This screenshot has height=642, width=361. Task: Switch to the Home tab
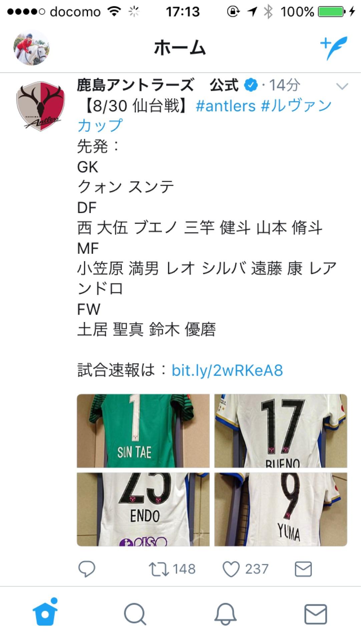click(x=45, y=613)
